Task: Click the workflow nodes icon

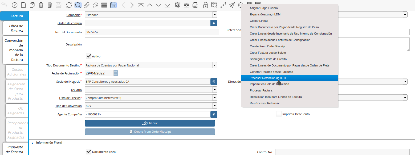Action: coord(223,5)
